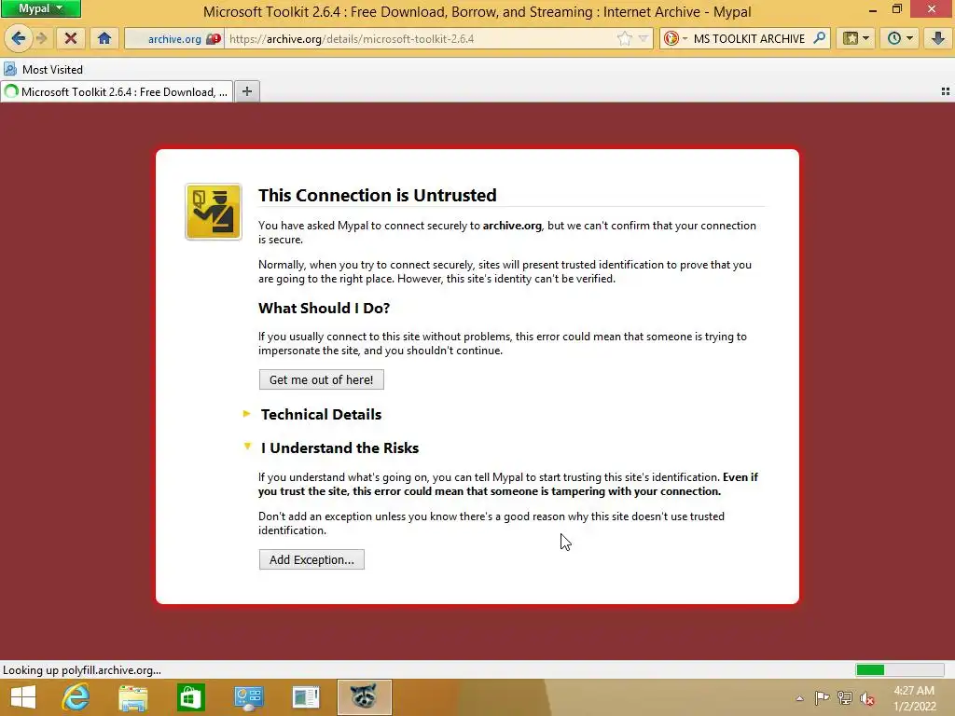
Task: Open the search engine selector dropdown
Action: coord(675,39)
